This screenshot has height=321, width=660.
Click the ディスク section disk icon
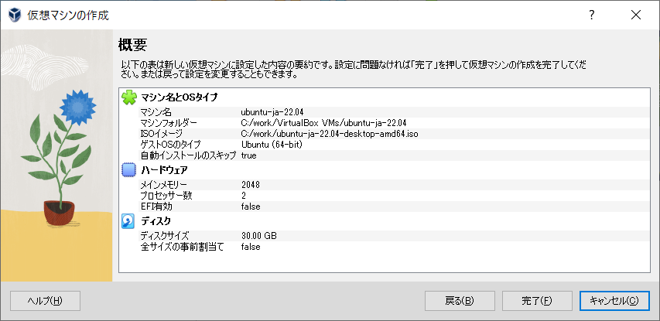(129, 221)
